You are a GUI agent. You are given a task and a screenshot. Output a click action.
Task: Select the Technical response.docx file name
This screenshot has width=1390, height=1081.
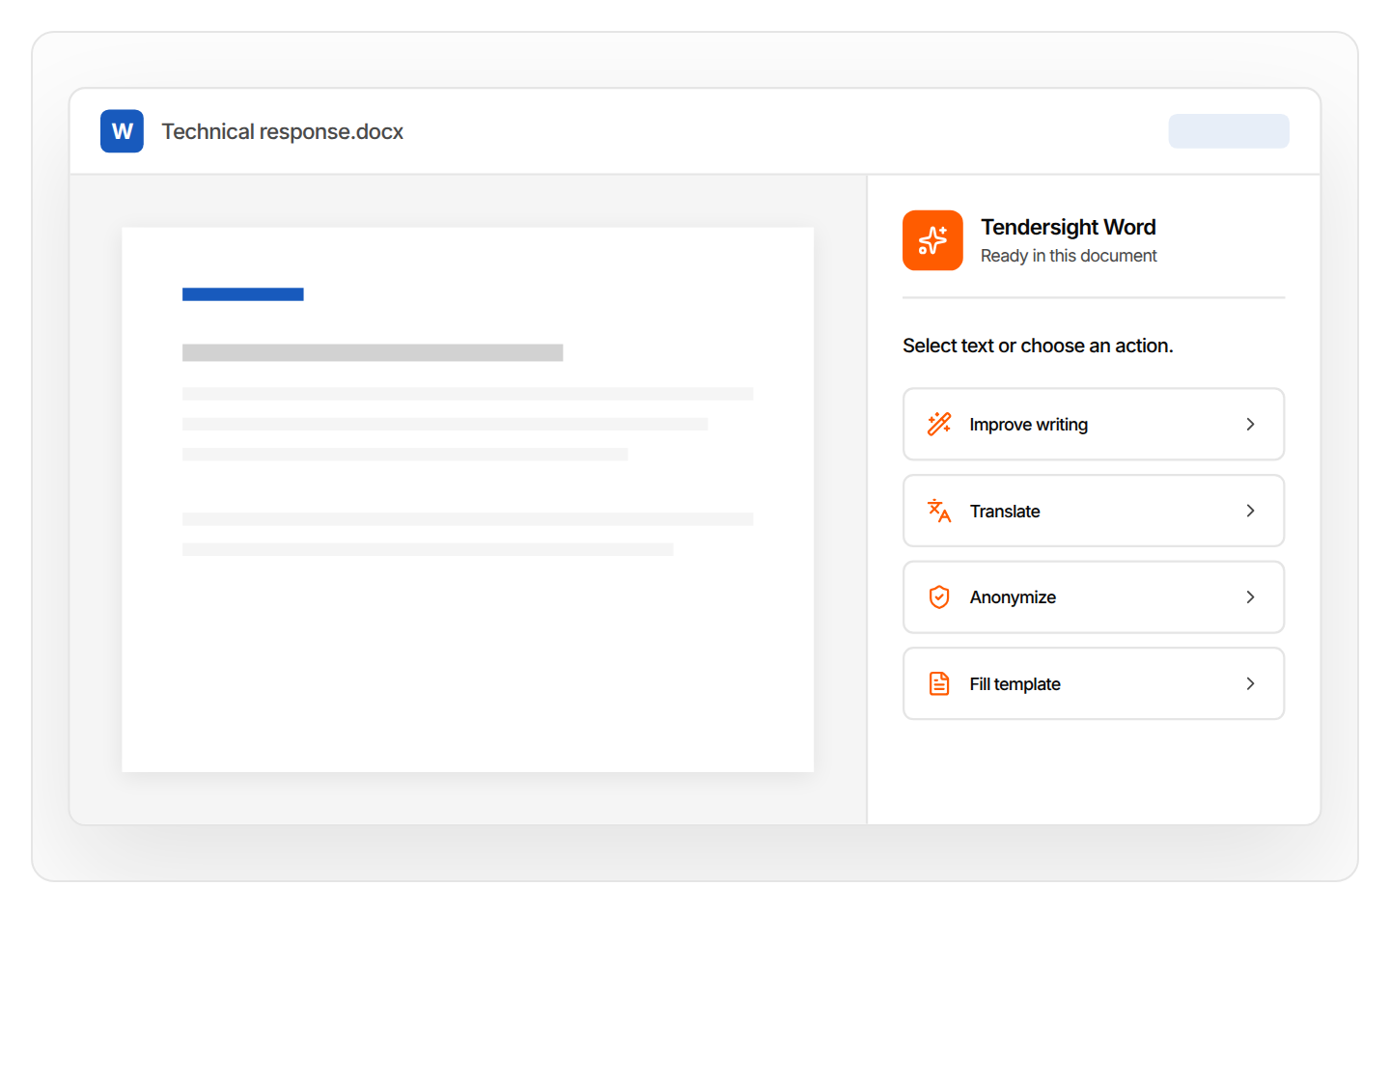[282, 131]
